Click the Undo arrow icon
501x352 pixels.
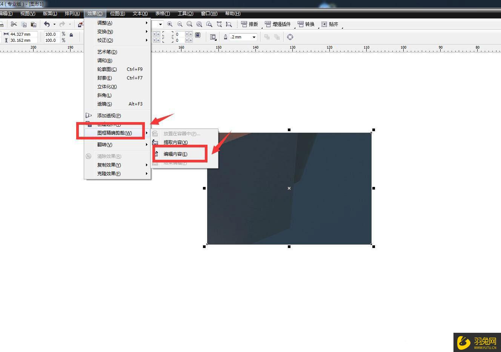47,24
